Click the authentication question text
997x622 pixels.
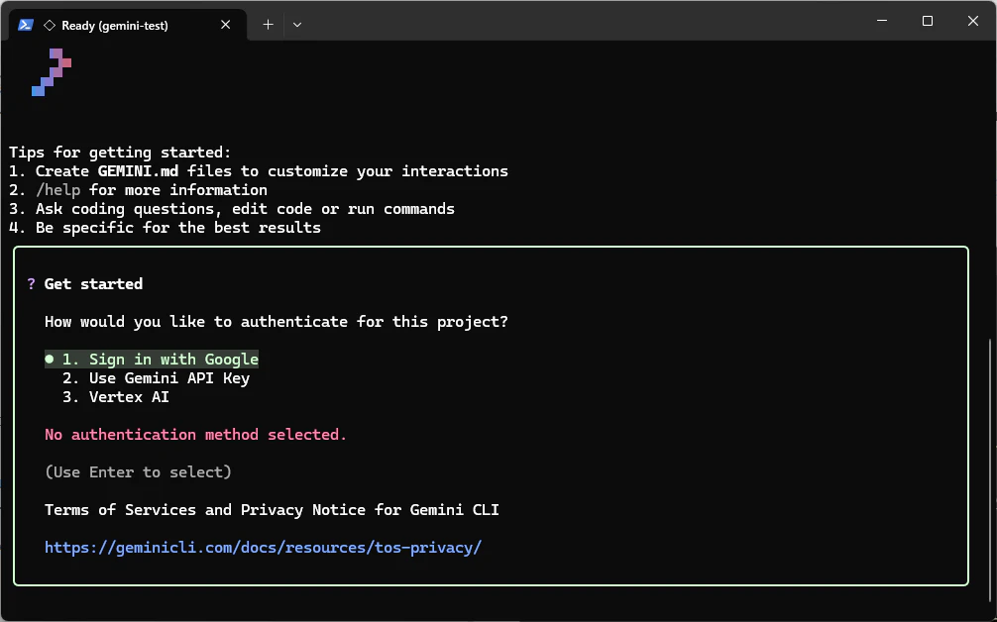276,322
